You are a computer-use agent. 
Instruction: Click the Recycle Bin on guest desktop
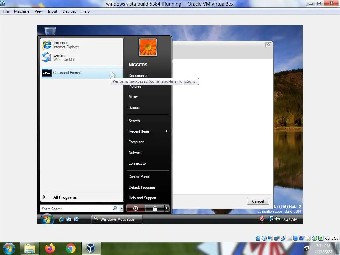pos(50,31)
